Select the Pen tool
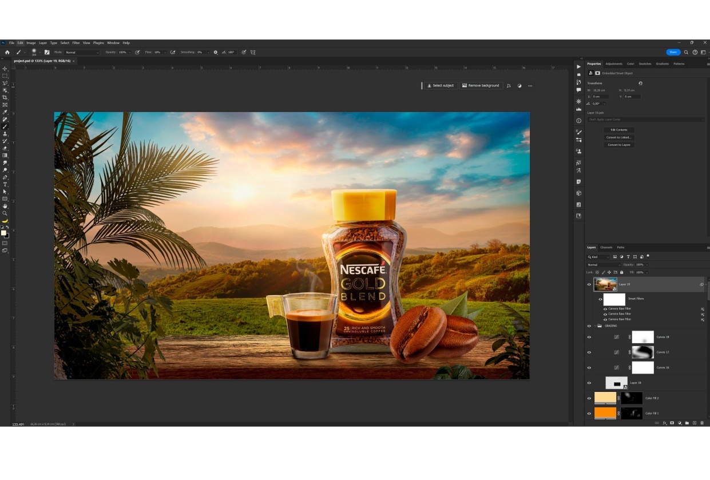 tap(5, 177)
